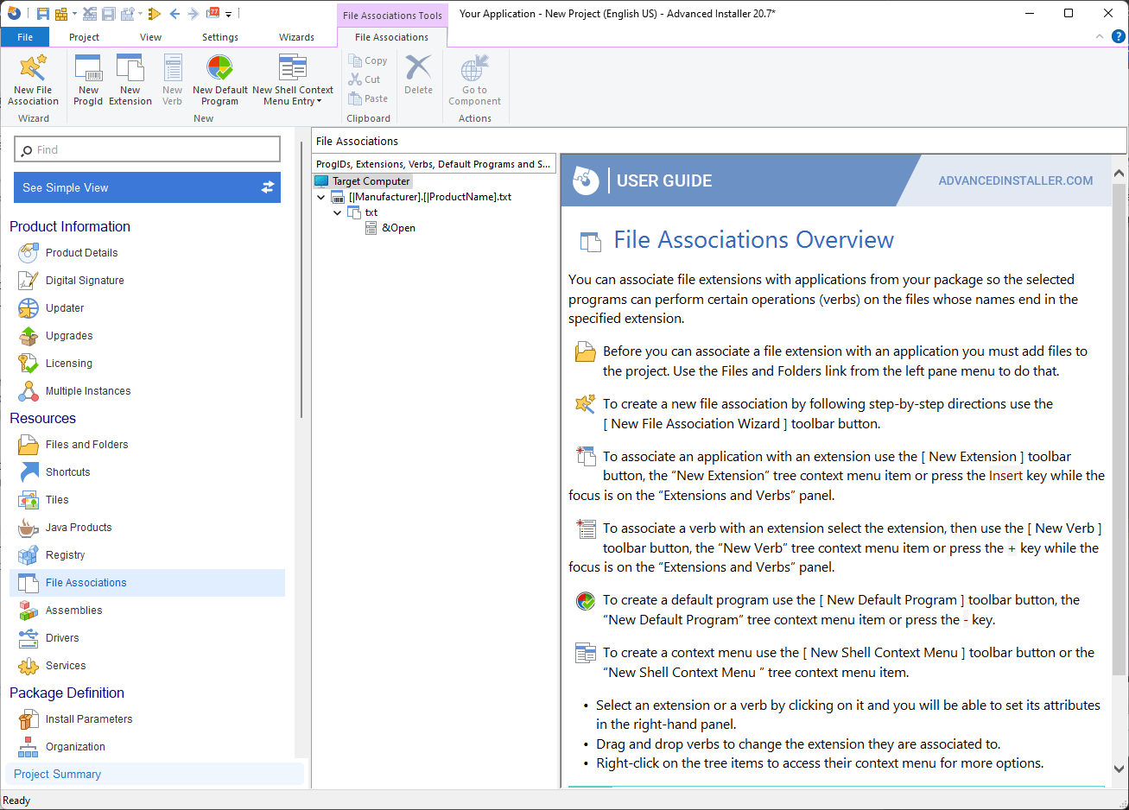This screenshot has width=1129, height=810.
Task: Click the ProgIDs, Extensions, Verbs column header
Action: pyautogui.click(x=434, y=164)
